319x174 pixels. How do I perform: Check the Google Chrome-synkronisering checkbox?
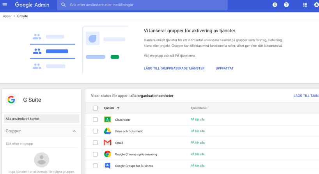(95, 154)
